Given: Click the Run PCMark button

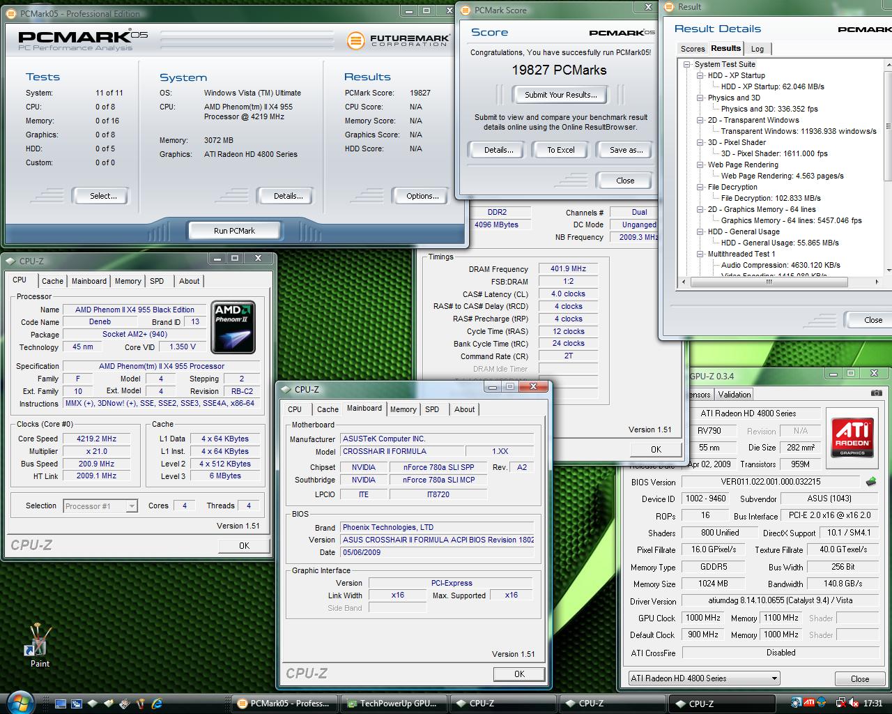Looking at the screenshot, I should 234,231.
